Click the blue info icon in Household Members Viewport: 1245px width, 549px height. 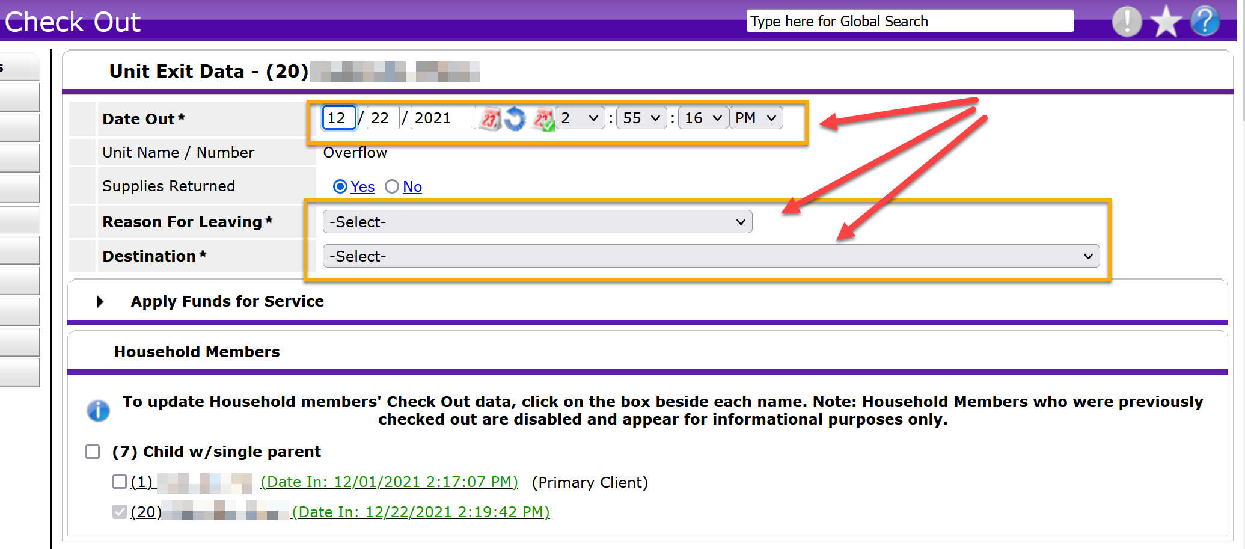pyautogui.click(x=98, y=411)
